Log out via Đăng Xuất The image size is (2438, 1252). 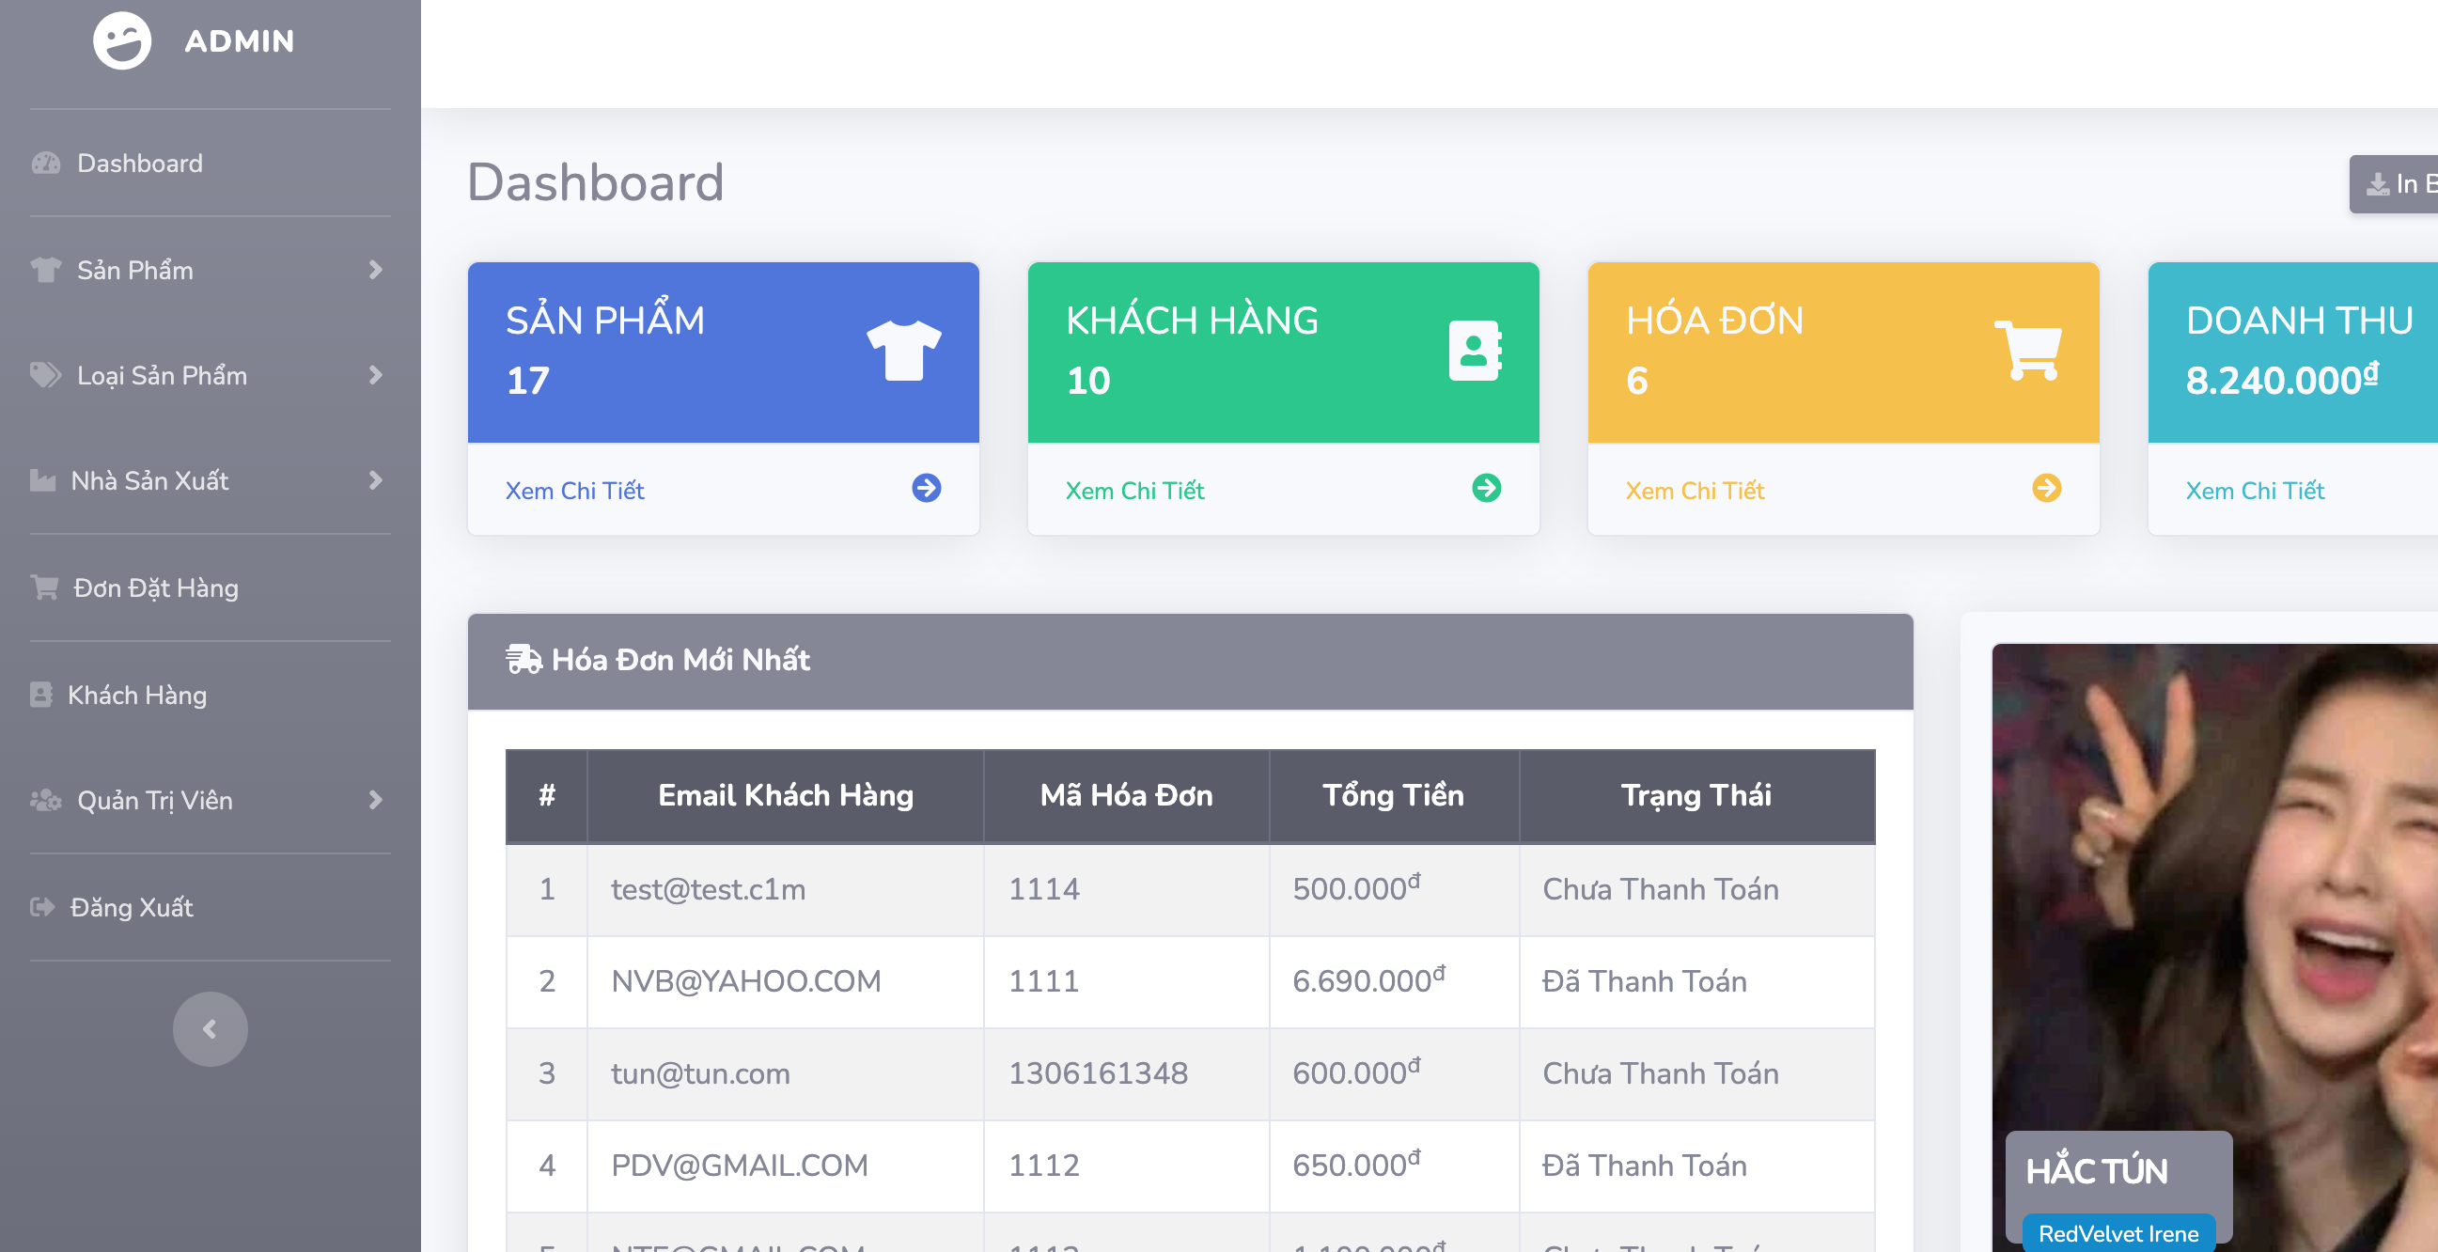click(x=131, y=908)
